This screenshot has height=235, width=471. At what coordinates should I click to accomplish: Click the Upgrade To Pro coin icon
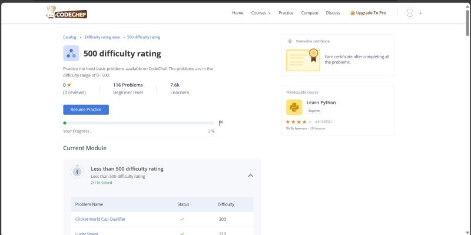tap(353, 13)
